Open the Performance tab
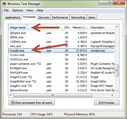 (x=60, y=17)
